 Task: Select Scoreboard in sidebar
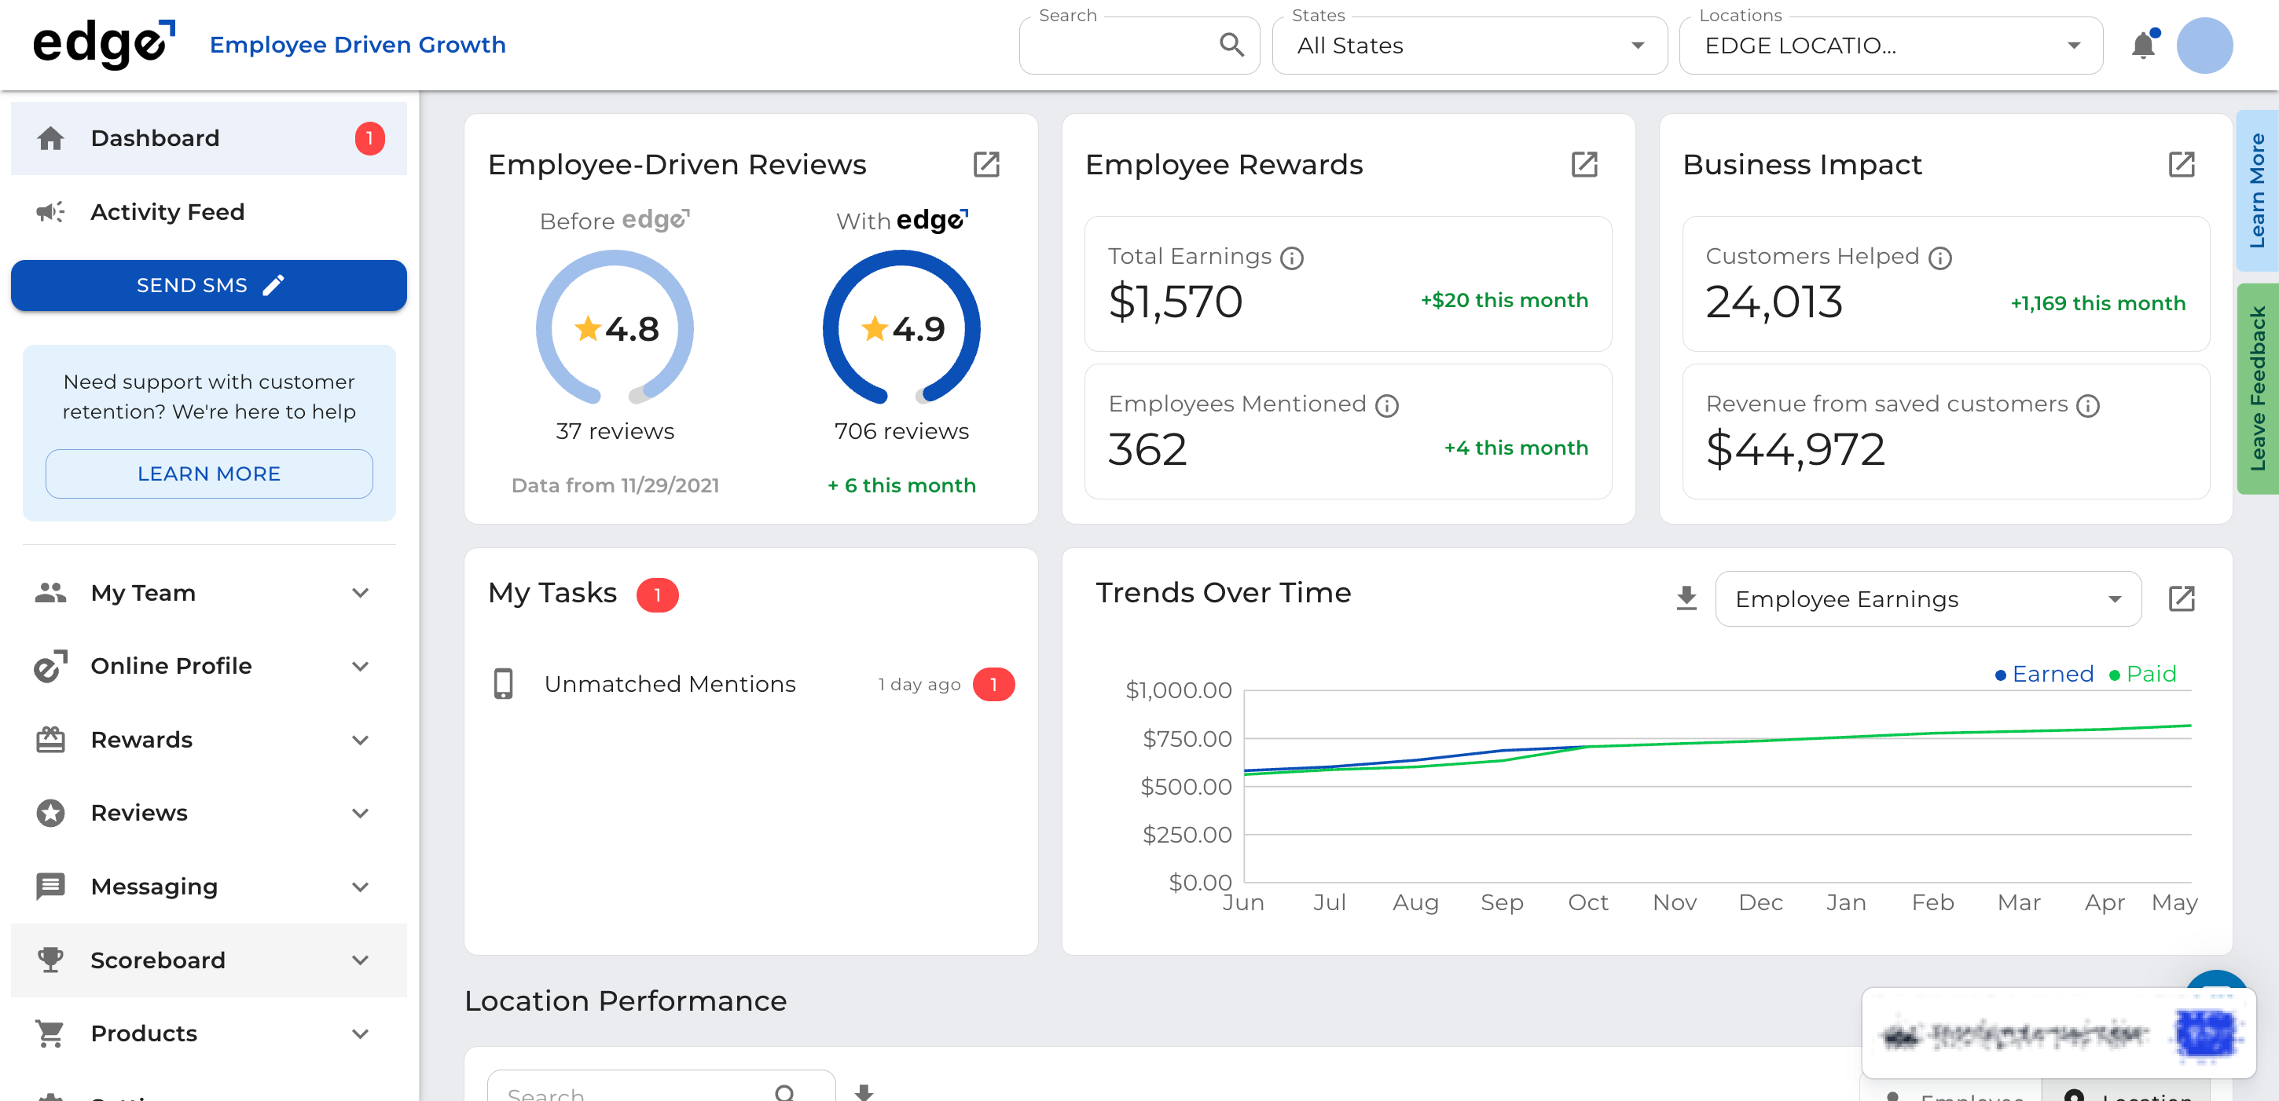coord(209,960)
